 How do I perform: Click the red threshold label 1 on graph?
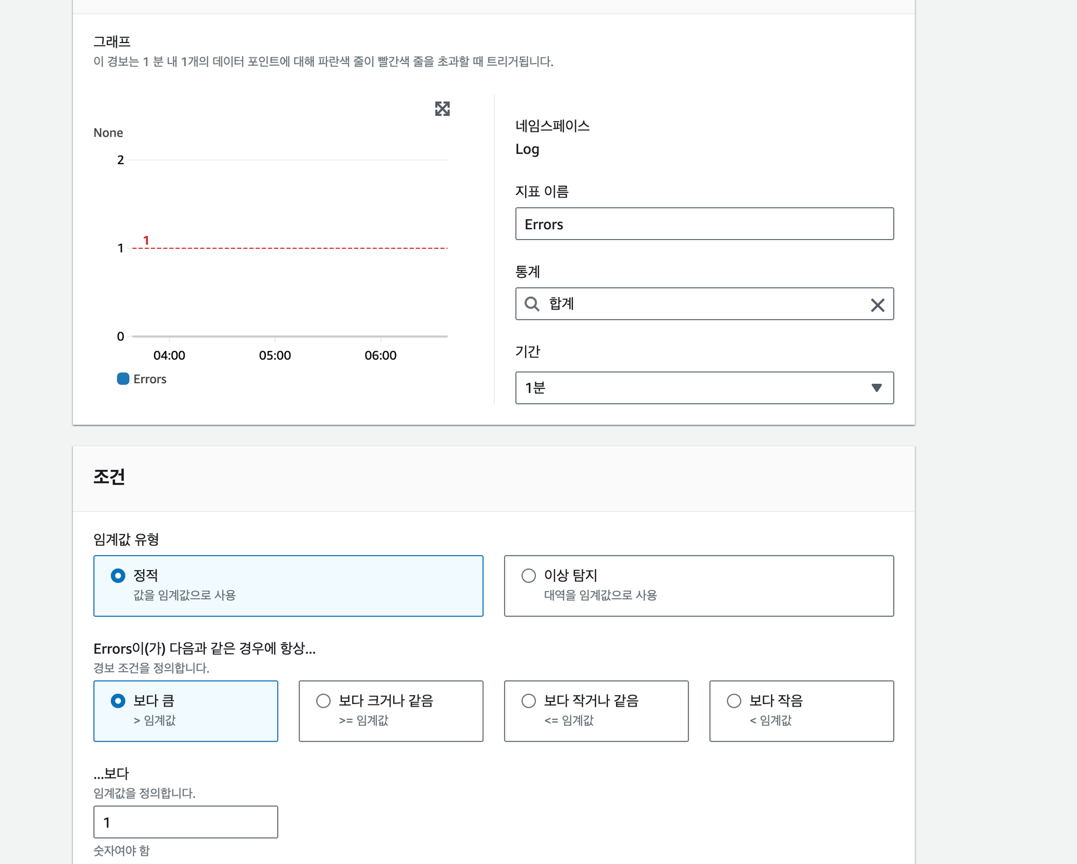coord(146,240)
